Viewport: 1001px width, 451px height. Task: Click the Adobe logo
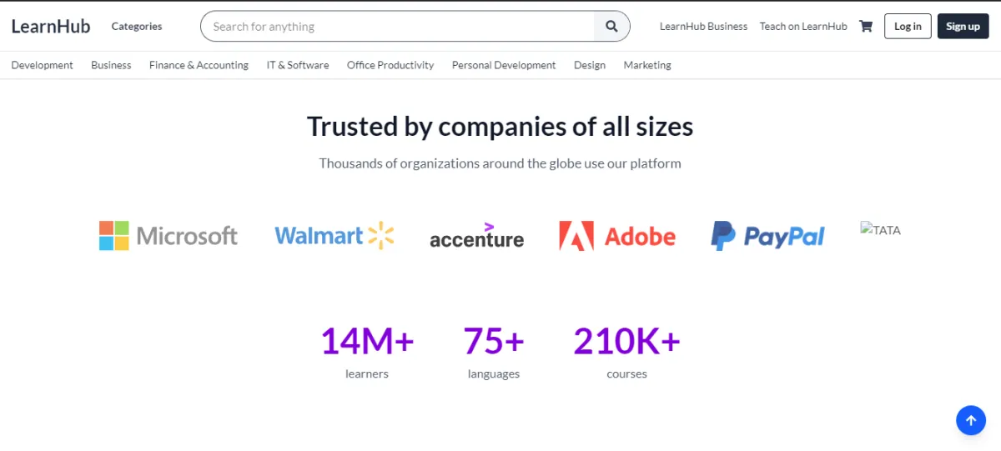[x=617, y=236]
